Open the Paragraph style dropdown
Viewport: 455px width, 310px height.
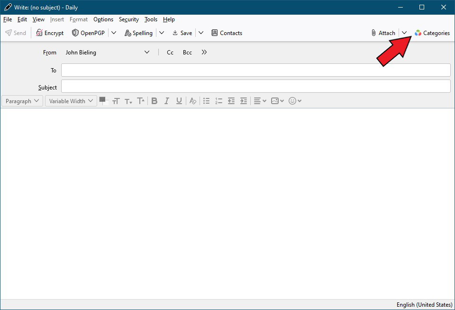pyautogui.click(x=22, y=101)
